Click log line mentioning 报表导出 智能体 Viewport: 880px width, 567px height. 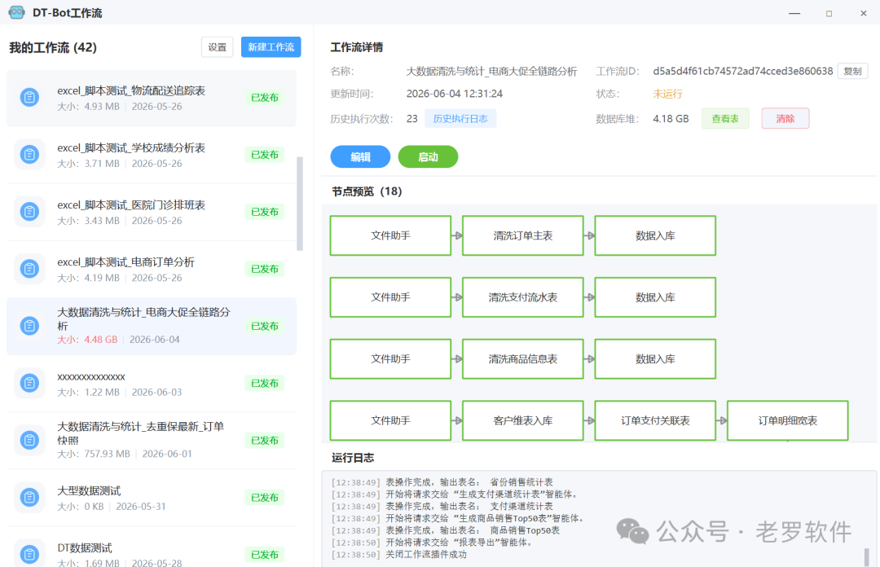click(432, 543)
